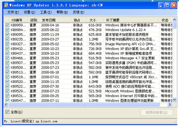This screenshot has width=179, height=127.
Task: Toggle the KB9507 row checkbox
Action: [x=7, y=63]
